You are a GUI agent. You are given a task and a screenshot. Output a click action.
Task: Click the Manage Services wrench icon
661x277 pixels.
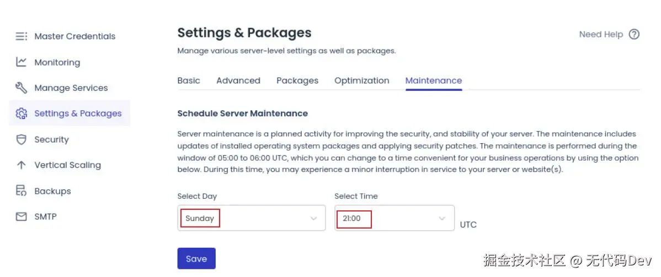(21, 88)
